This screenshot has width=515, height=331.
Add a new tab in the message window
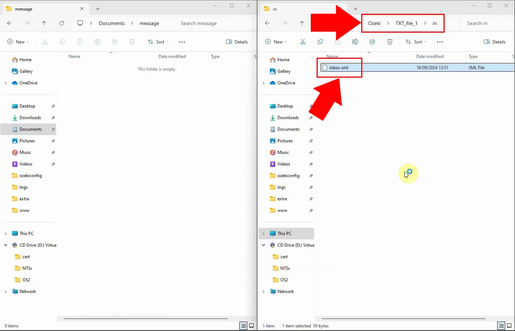pyautogui.click(x=98, y=9)
